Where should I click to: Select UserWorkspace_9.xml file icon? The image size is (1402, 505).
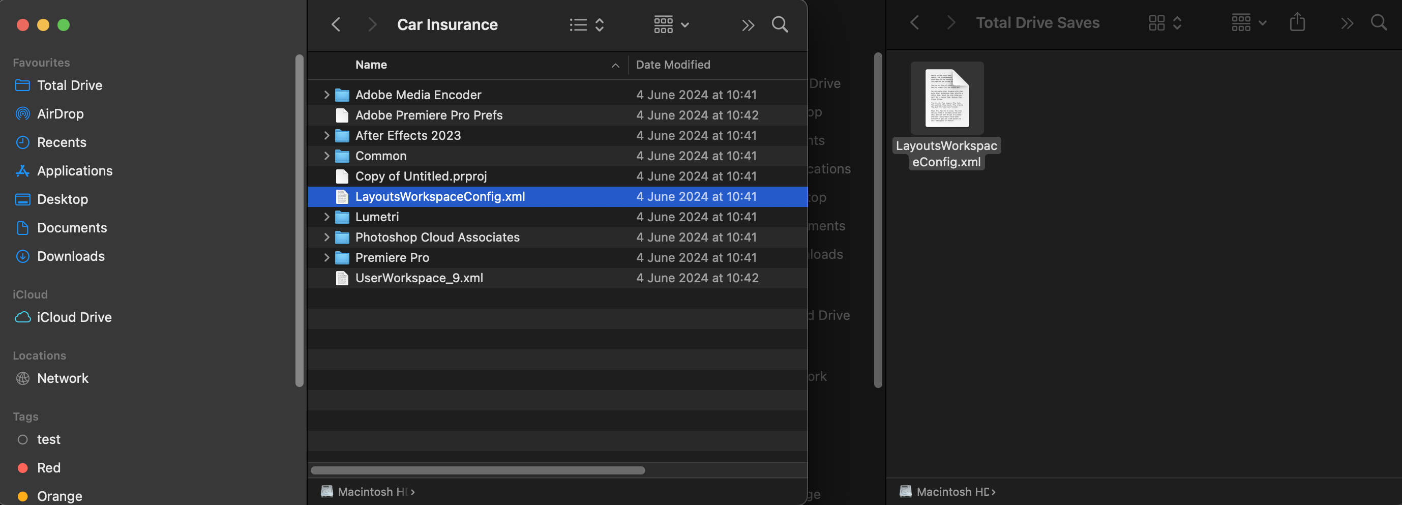click(342, 278)
